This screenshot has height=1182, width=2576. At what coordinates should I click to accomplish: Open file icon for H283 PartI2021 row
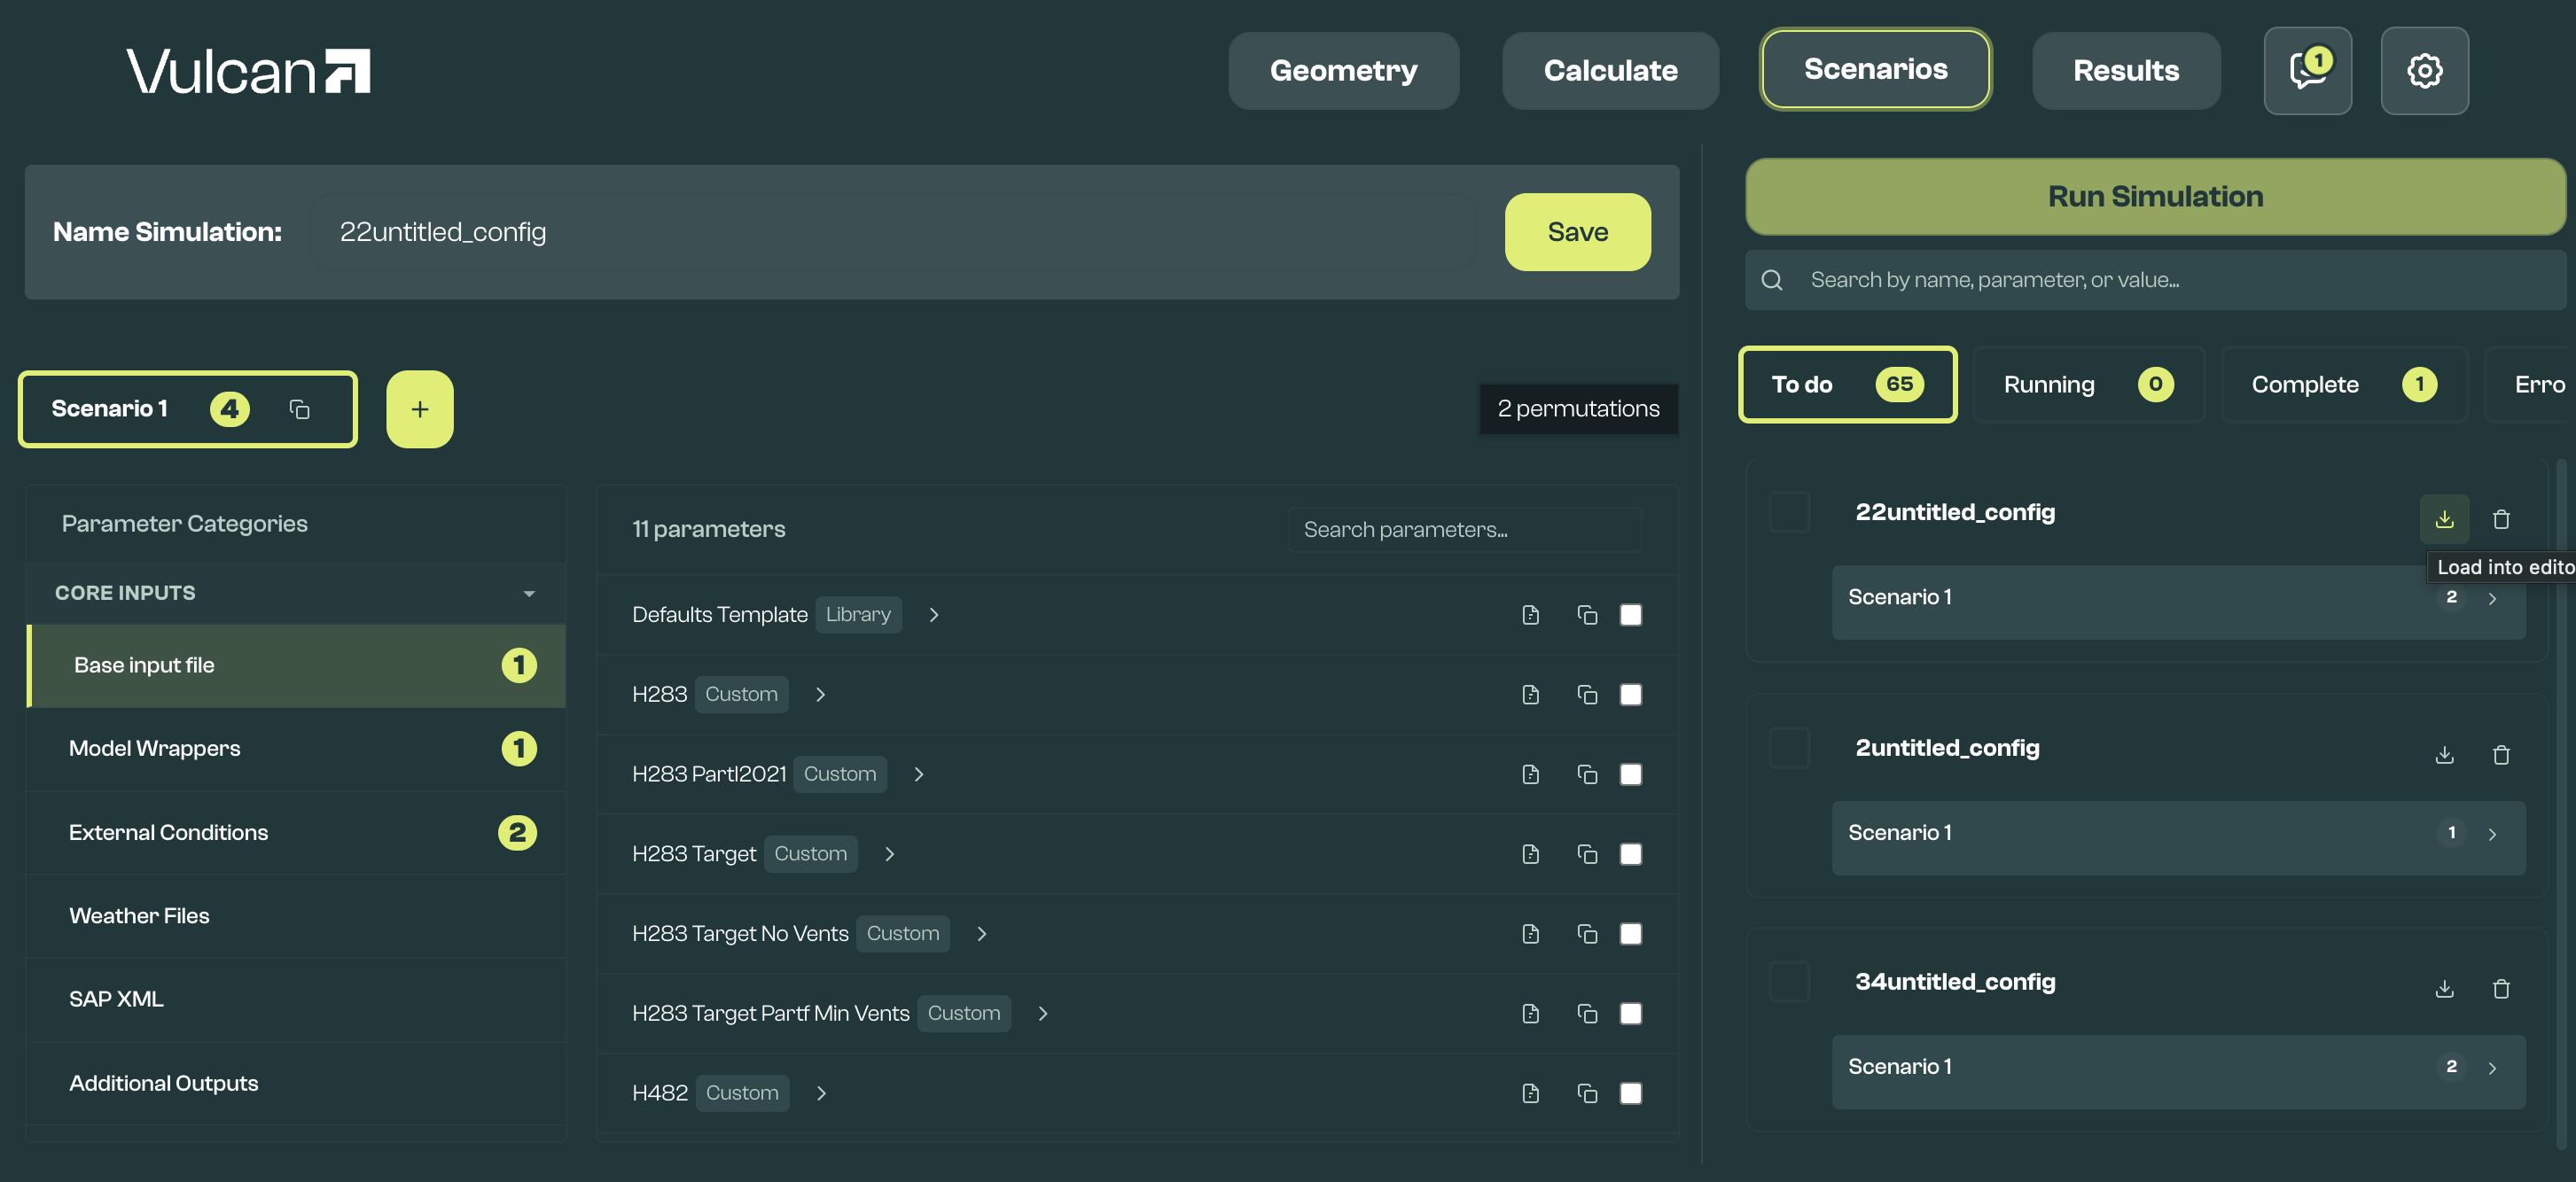[x=1531, y=774]
